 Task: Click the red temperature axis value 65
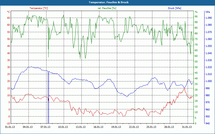[x=9, y=18]
